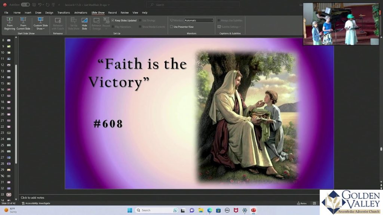Open Subtitle Settings dropdown
The image size is (383, 215).
(229, 27)
